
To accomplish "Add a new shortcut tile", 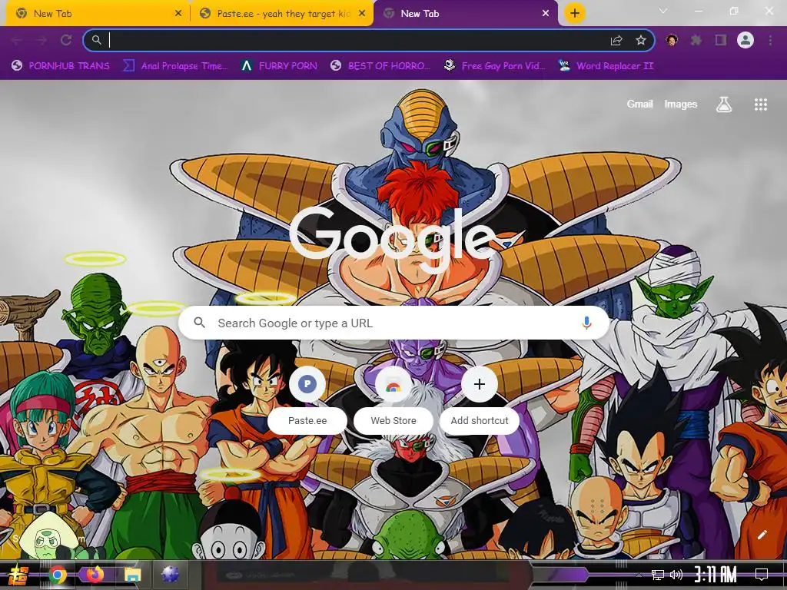I will (480, 399).
